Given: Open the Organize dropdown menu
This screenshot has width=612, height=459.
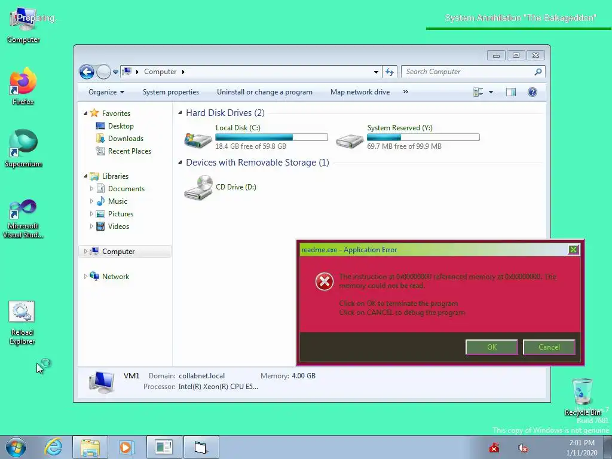Looking at the screenshot, I should point(106,92).
